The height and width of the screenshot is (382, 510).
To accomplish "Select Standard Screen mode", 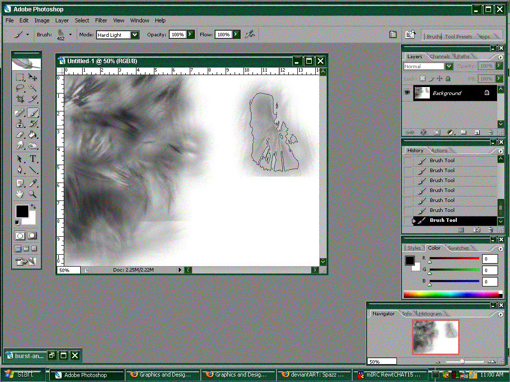I will click(18, 249).
